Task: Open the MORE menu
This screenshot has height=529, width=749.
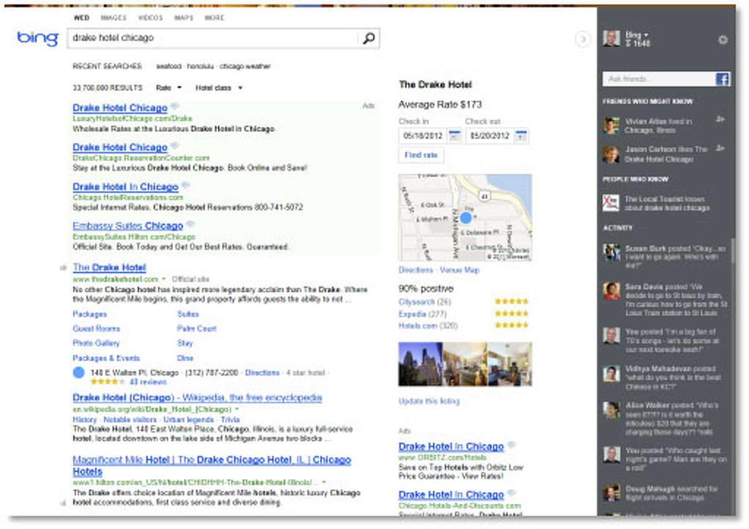Action: pyautogui.click(x=215, y=18)
